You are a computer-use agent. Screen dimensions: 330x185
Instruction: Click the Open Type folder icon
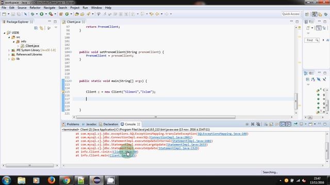[x=77, y=14]
